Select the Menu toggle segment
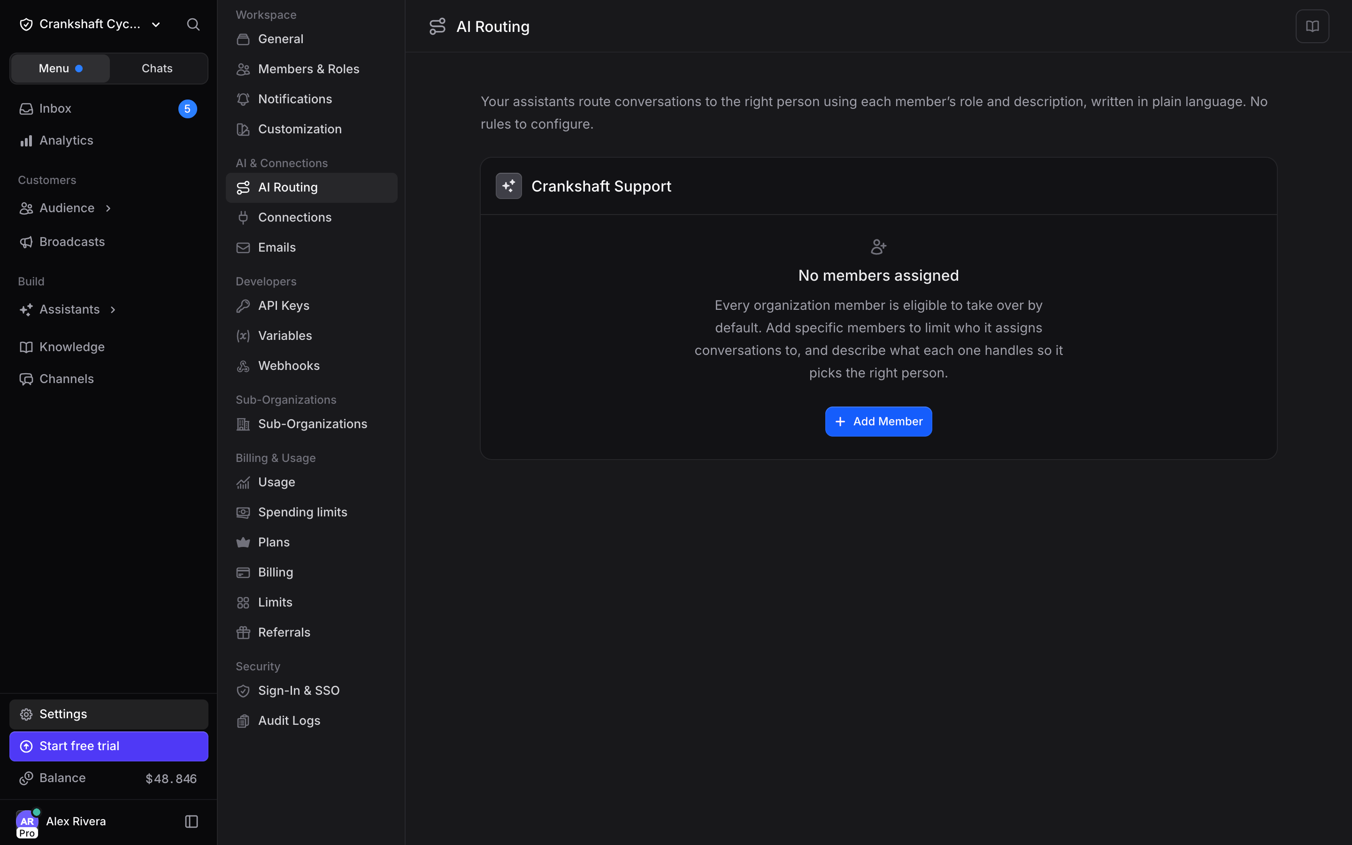 coord(61,68)
